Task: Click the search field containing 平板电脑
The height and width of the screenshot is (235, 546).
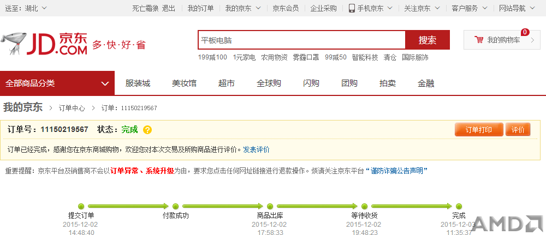Action: [301, 40]
